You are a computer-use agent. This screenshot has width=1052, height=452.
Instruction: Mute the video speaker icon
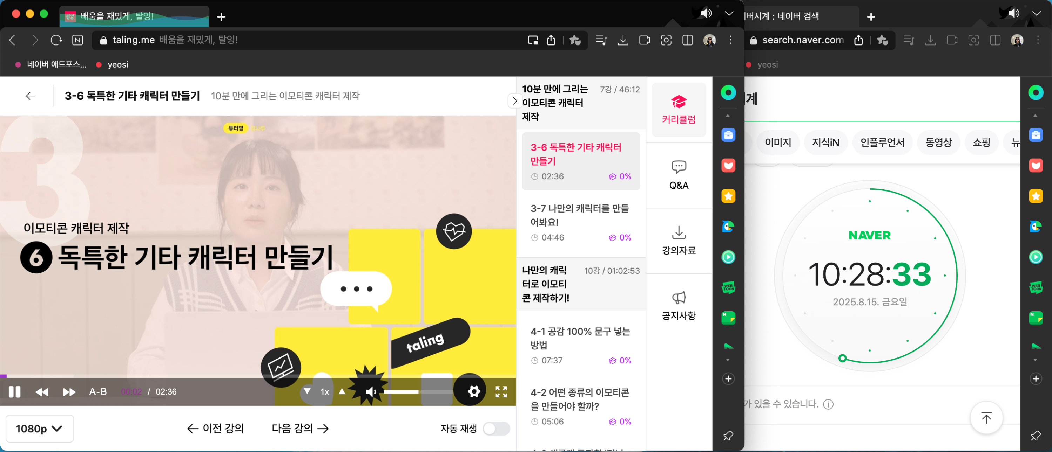tap(371, 392)
